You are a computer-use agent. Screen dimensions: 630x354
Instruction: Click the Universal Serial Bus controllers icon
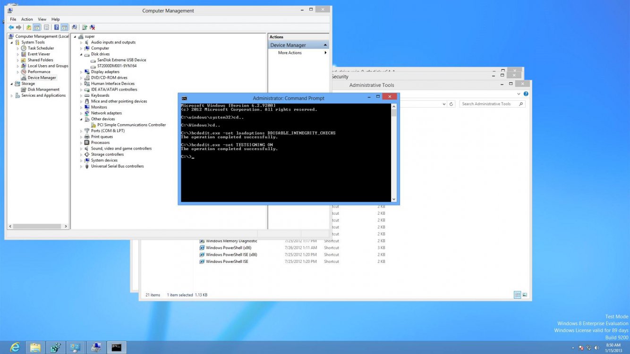(x=87, y=166)
